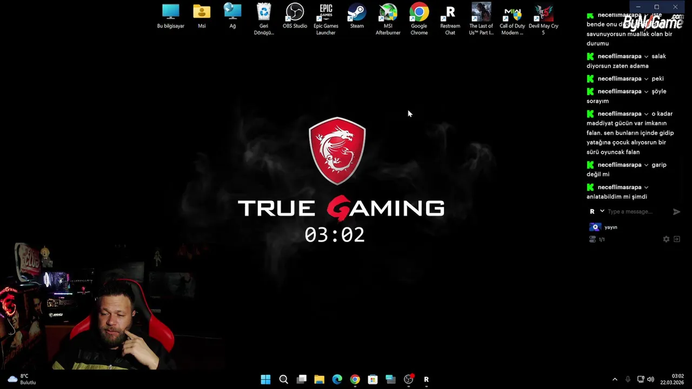Switch to OBS Studio in the taskbar
The width and height of the screenshot is (692, 389).
click(409, 379)
